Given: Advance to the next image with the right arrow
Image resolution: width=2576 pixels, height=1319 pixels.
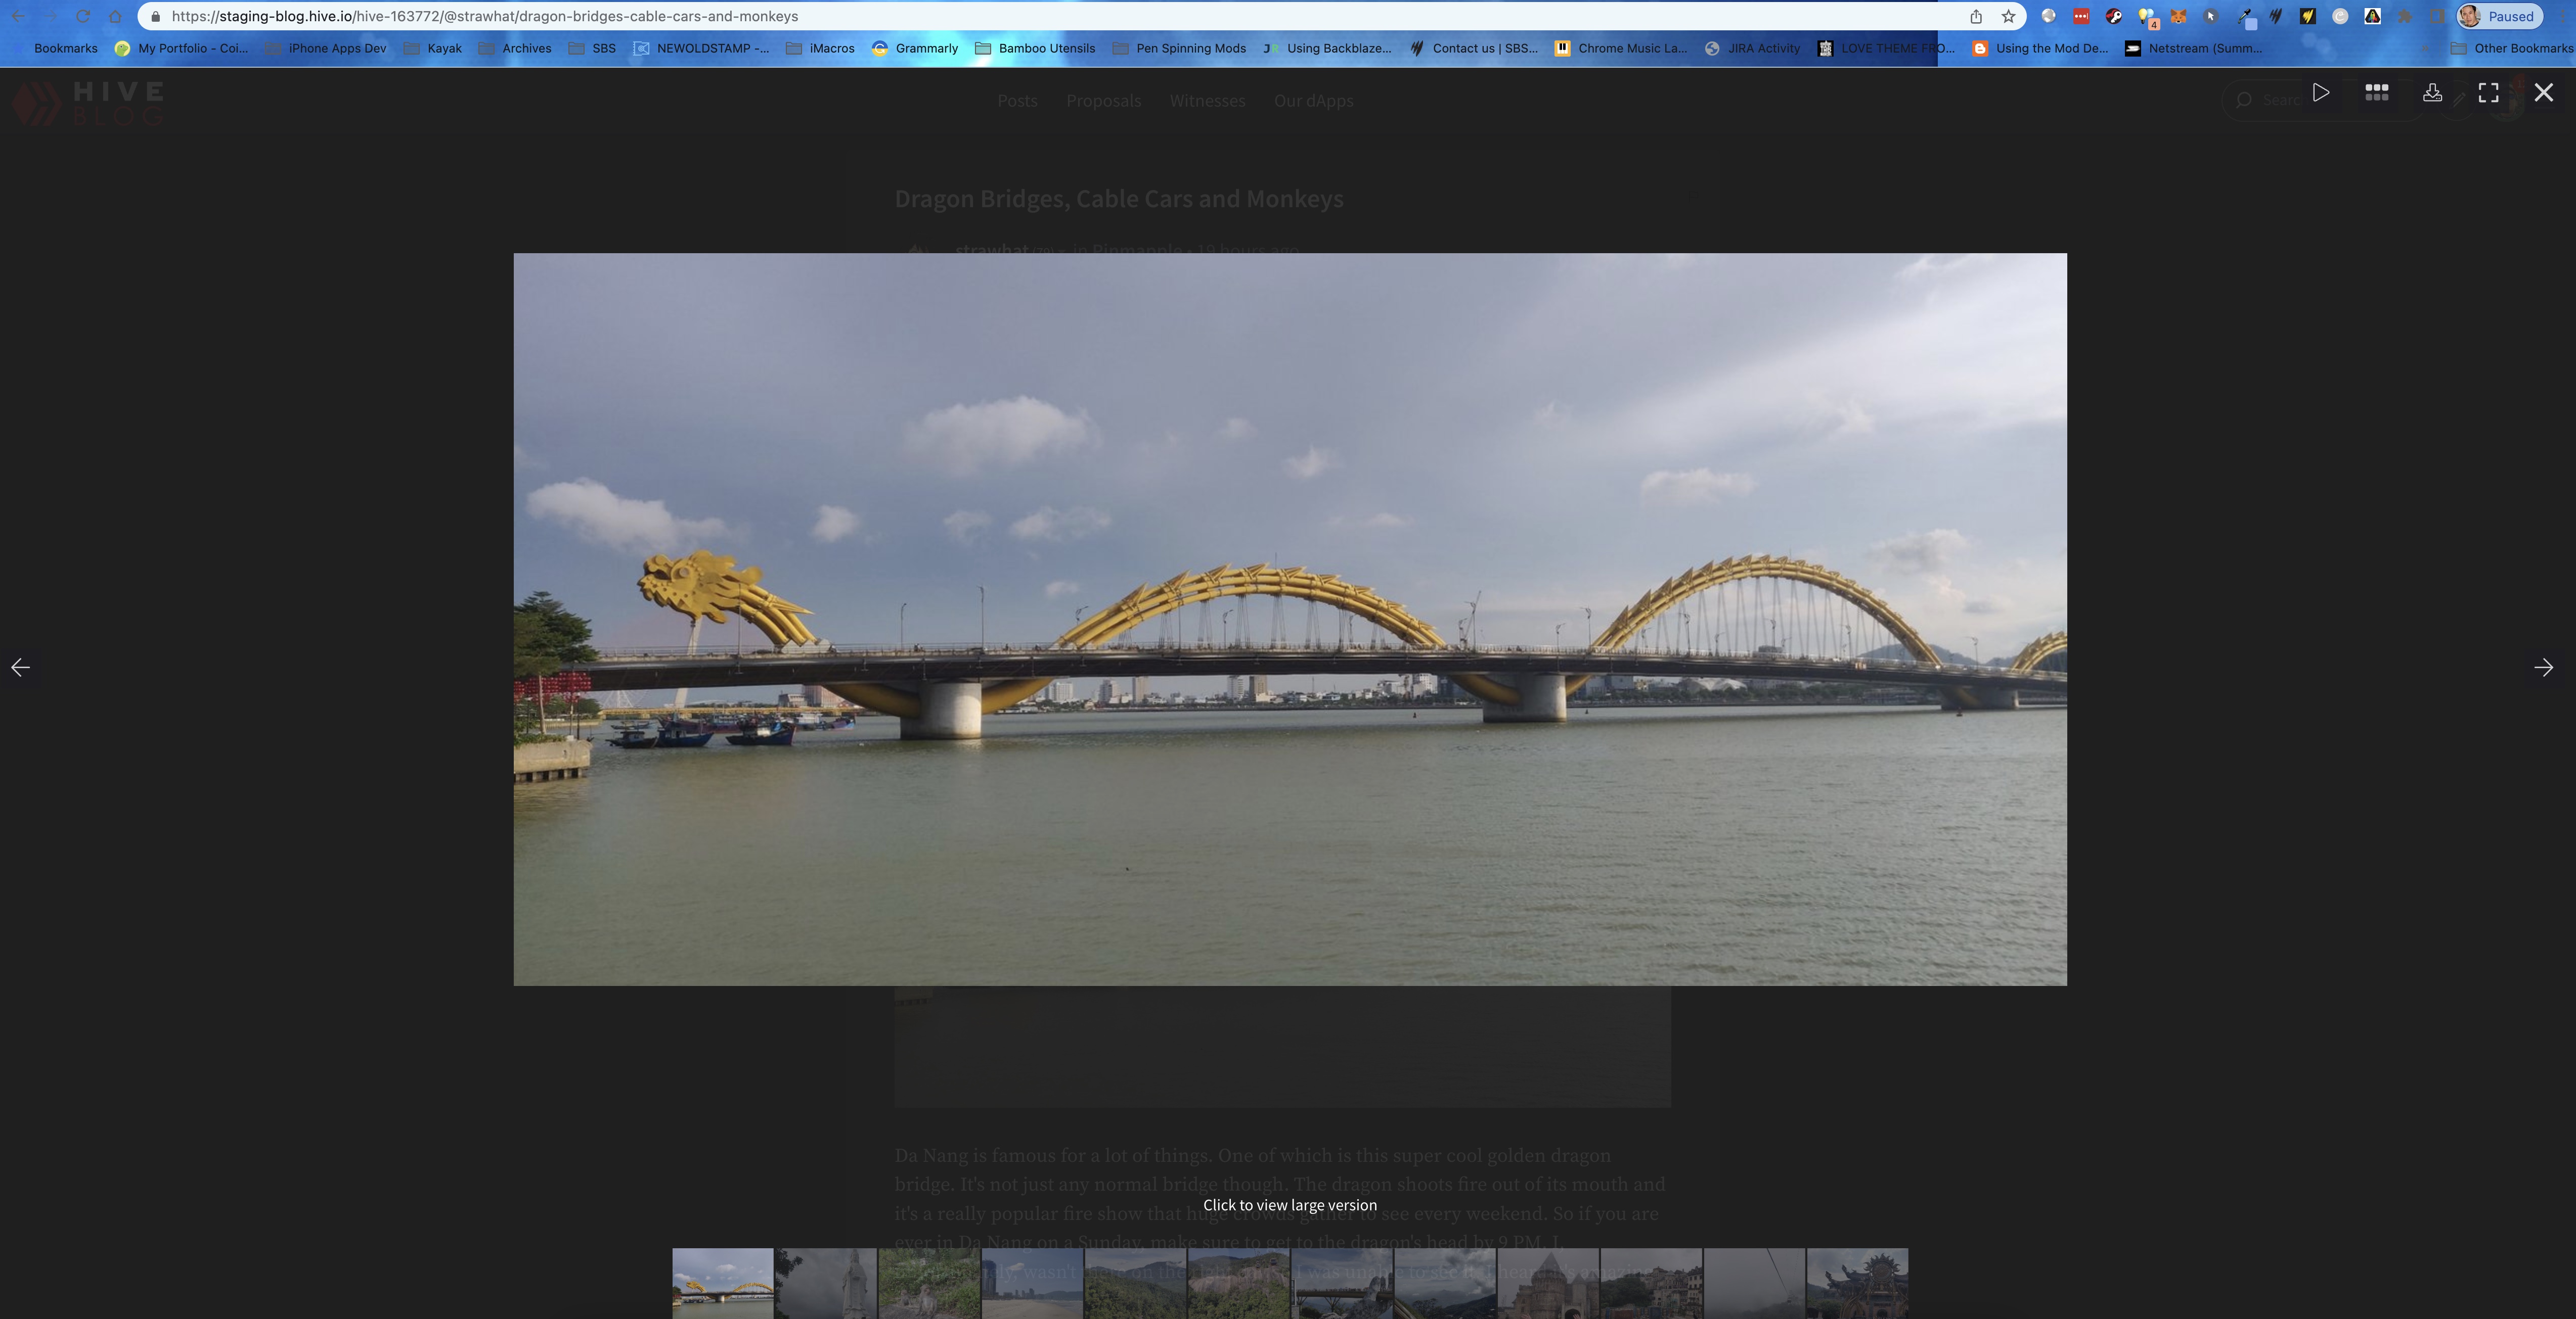Looking at the screenshot, I should [2543, 667].
